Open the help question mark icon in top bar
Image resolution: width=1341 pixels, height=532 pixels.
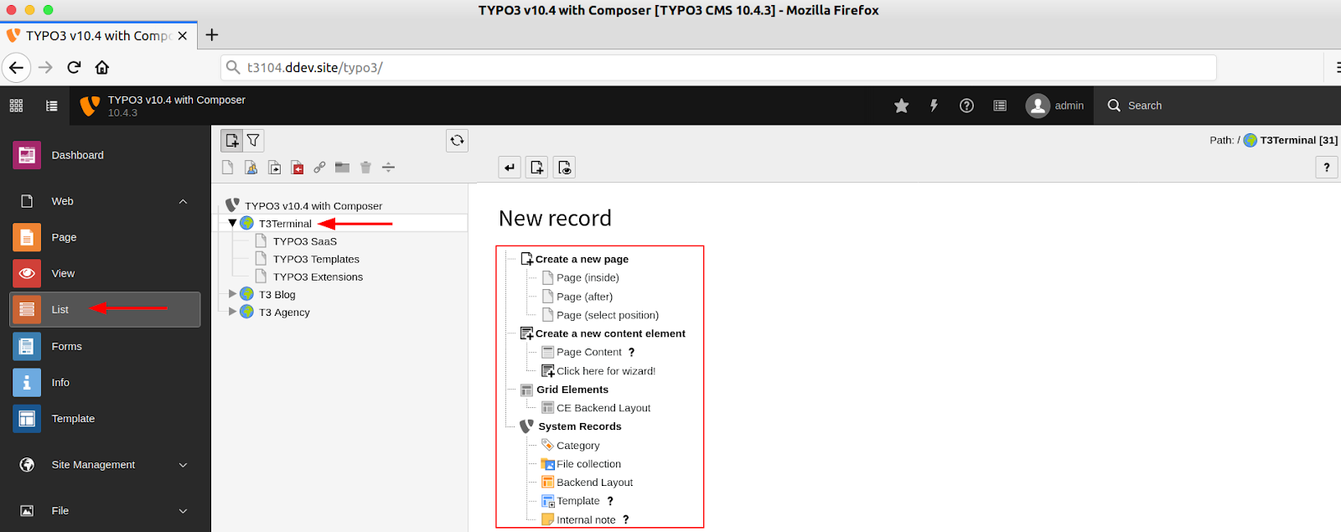click(966, 106)
